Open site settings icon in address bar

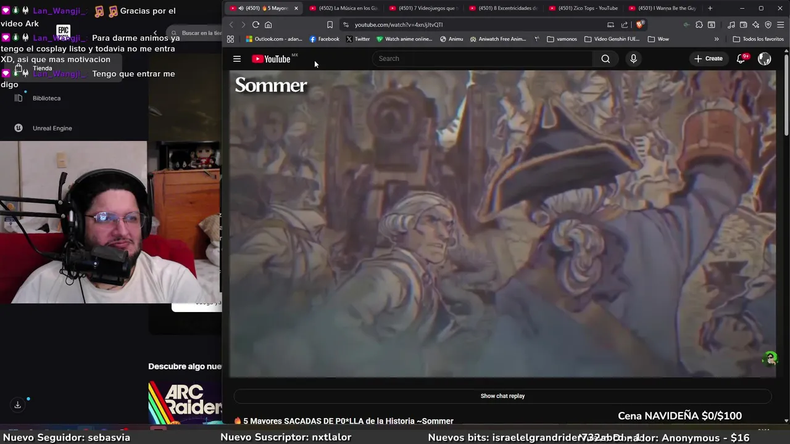[346, 25]
